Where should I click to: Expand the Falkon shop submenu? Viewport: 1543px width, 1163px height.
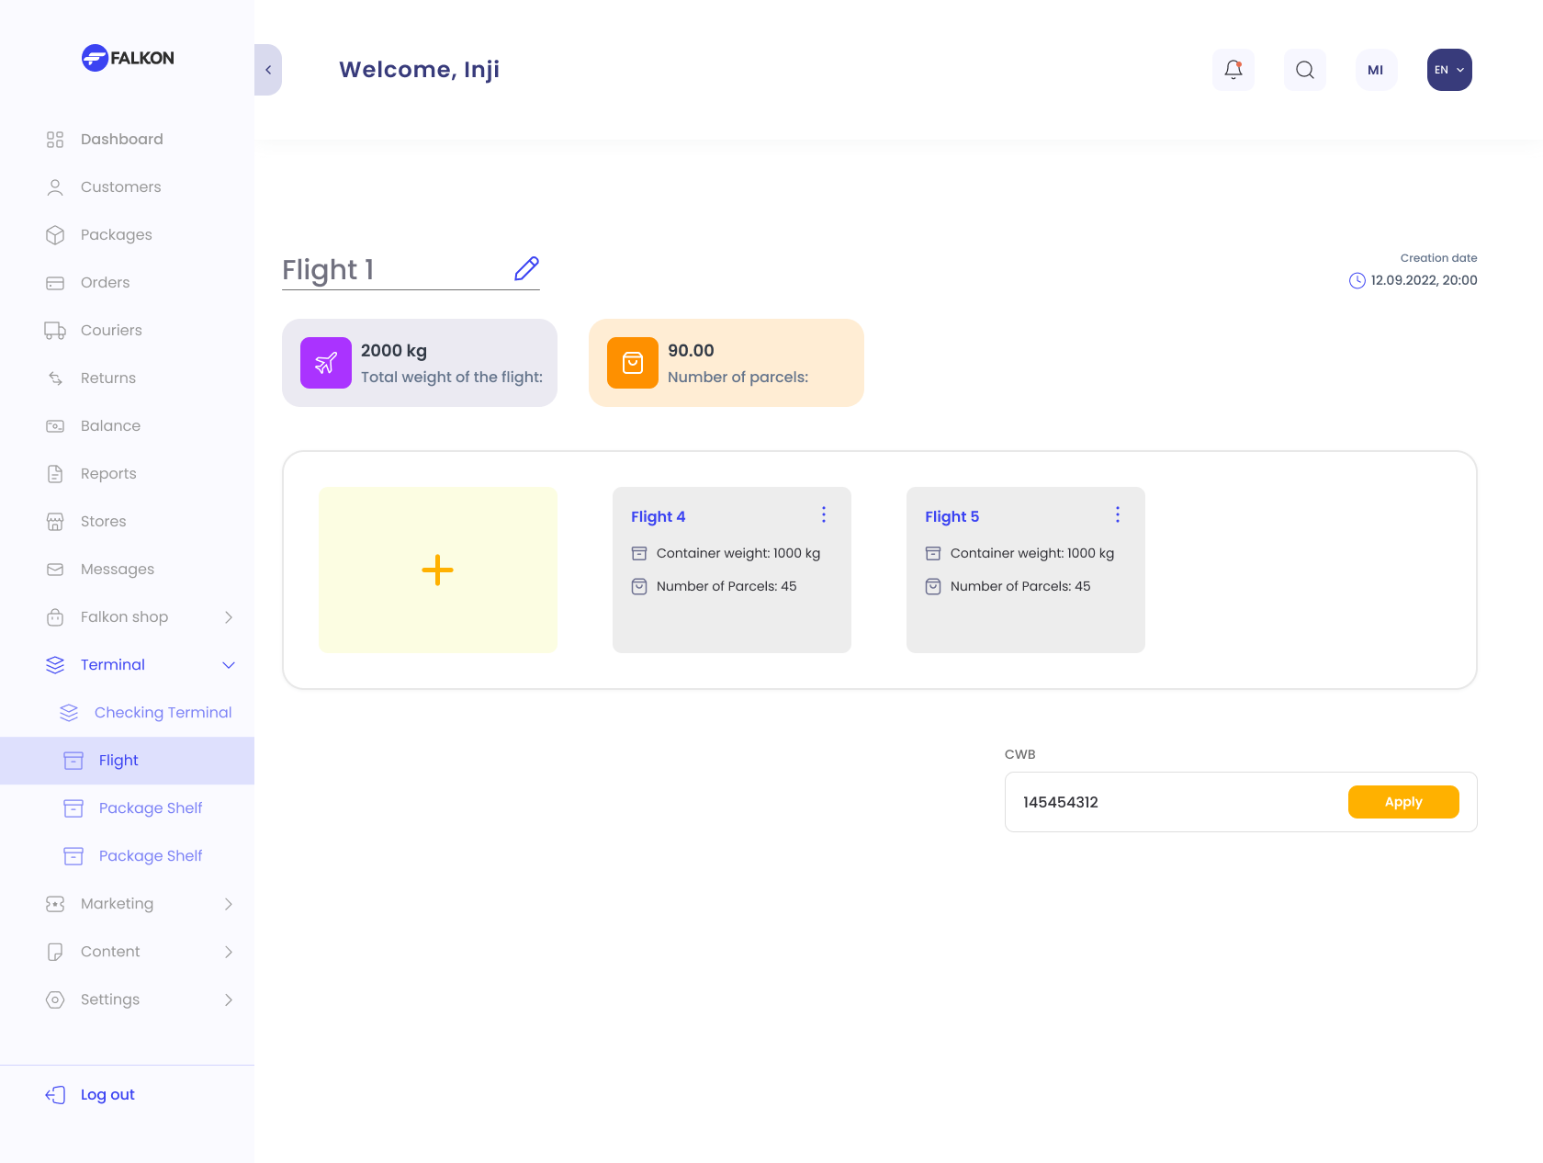(x=229, y=617)
